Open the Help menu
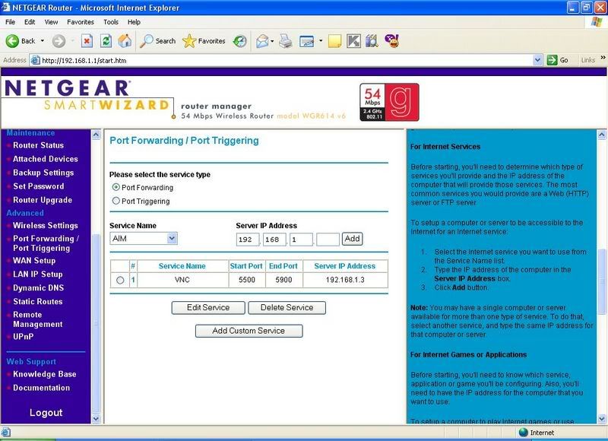The width and height of the screenshot is (608, 441). click(134, 22)
